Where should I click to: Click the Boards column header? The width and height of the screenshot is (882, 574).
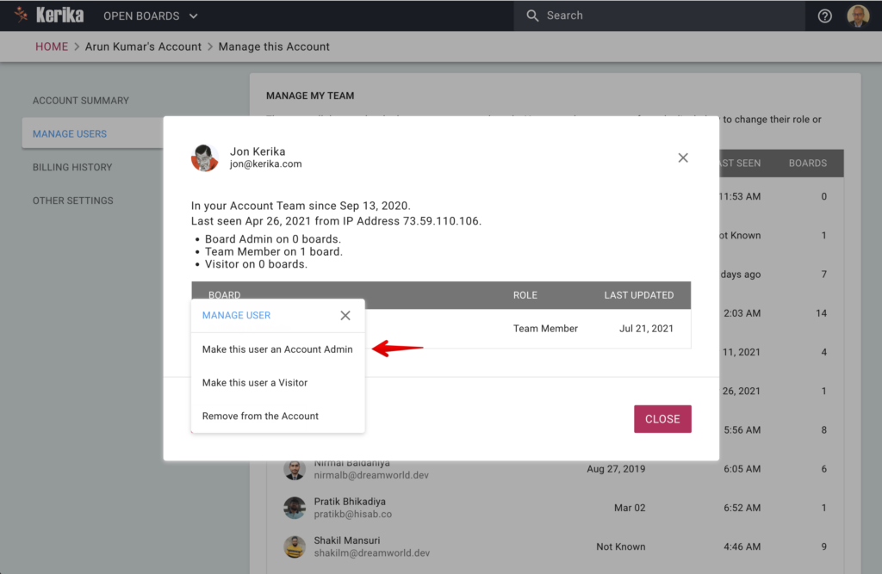coord(808,163)
